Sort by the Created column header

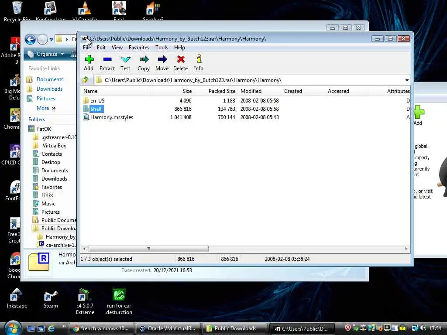(x=293, y=91)
